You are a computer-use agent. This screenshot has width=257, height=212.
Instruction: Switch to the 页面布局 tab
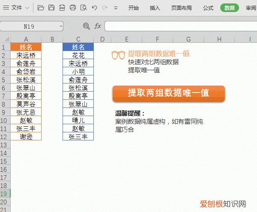tap(182, 8)
